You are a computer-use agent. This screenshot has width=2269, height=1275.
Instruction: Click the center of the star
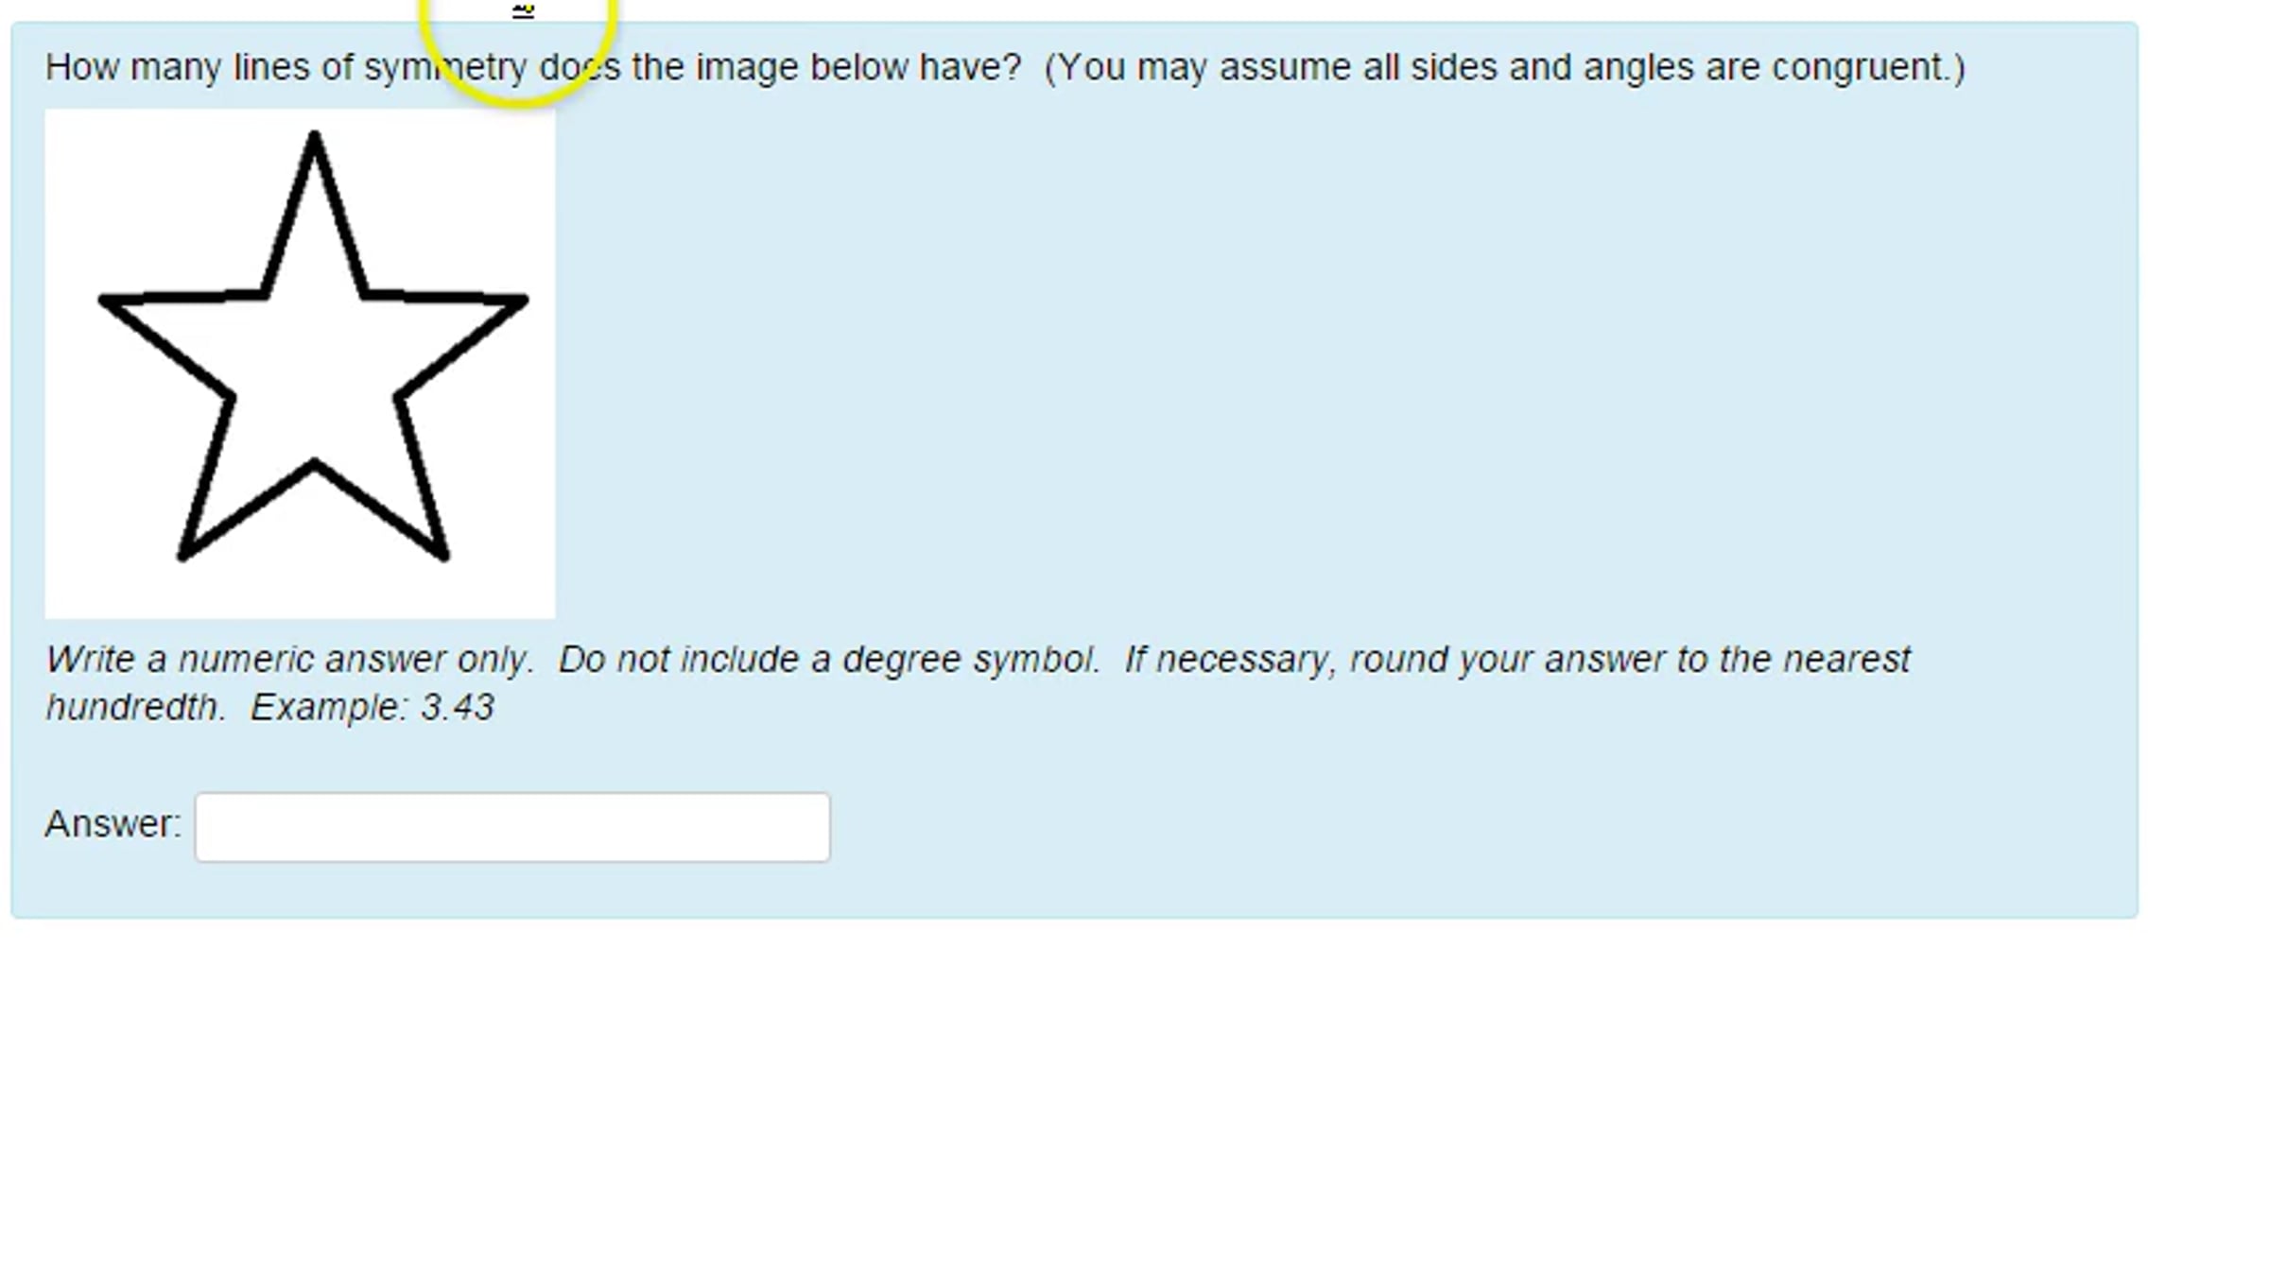(315, 369)
